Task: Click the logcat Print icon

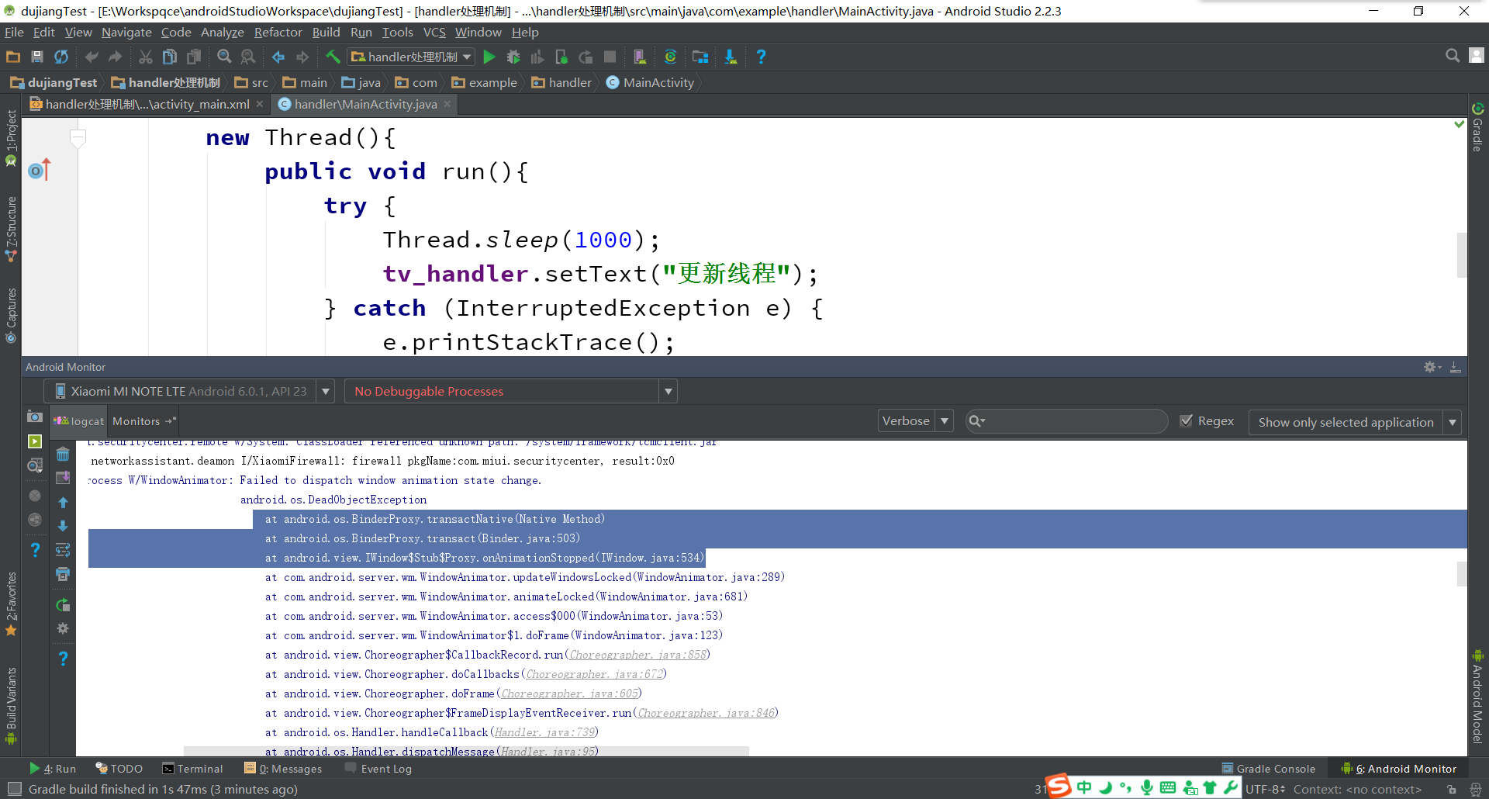Action: (x=63, y=574)
